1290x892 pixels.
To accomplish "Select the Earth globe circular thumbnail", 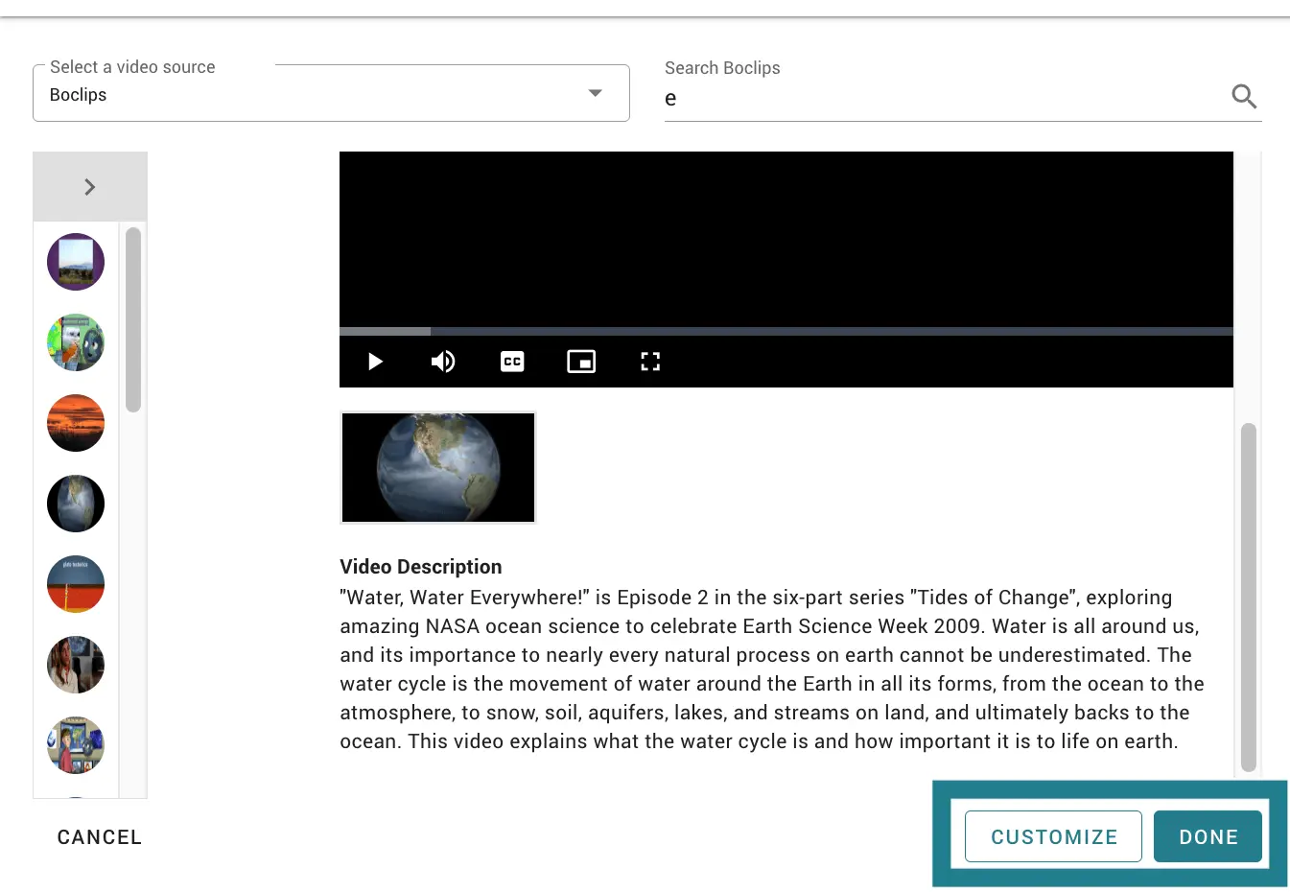I will point(76,504).
